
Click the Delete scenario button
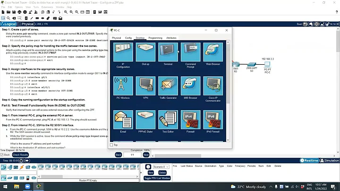[162, 173]
